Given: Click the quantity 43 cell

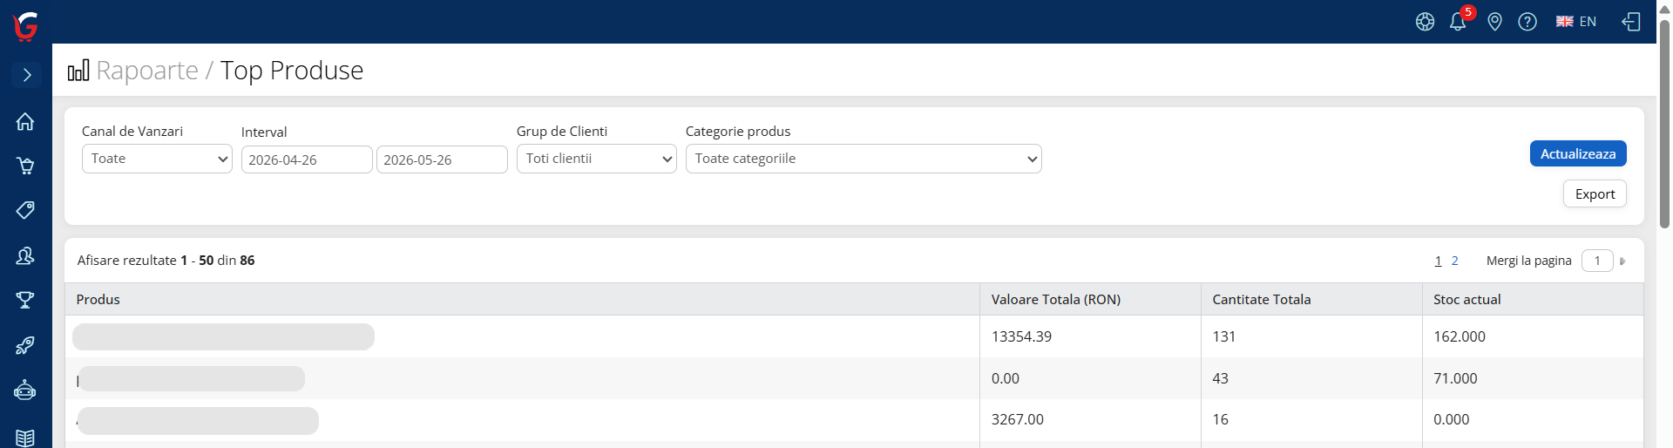Looking at the screenshot, I should coord(1311,378).
